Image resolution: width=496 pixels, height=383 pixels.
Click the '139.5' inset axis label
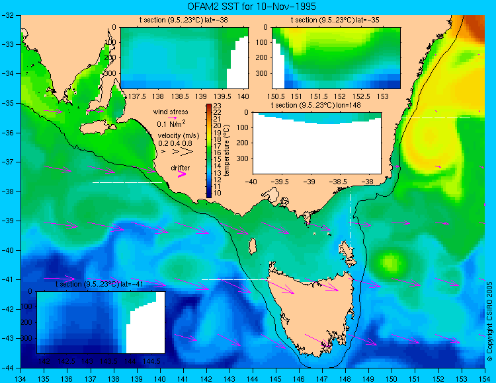[223, 96]
